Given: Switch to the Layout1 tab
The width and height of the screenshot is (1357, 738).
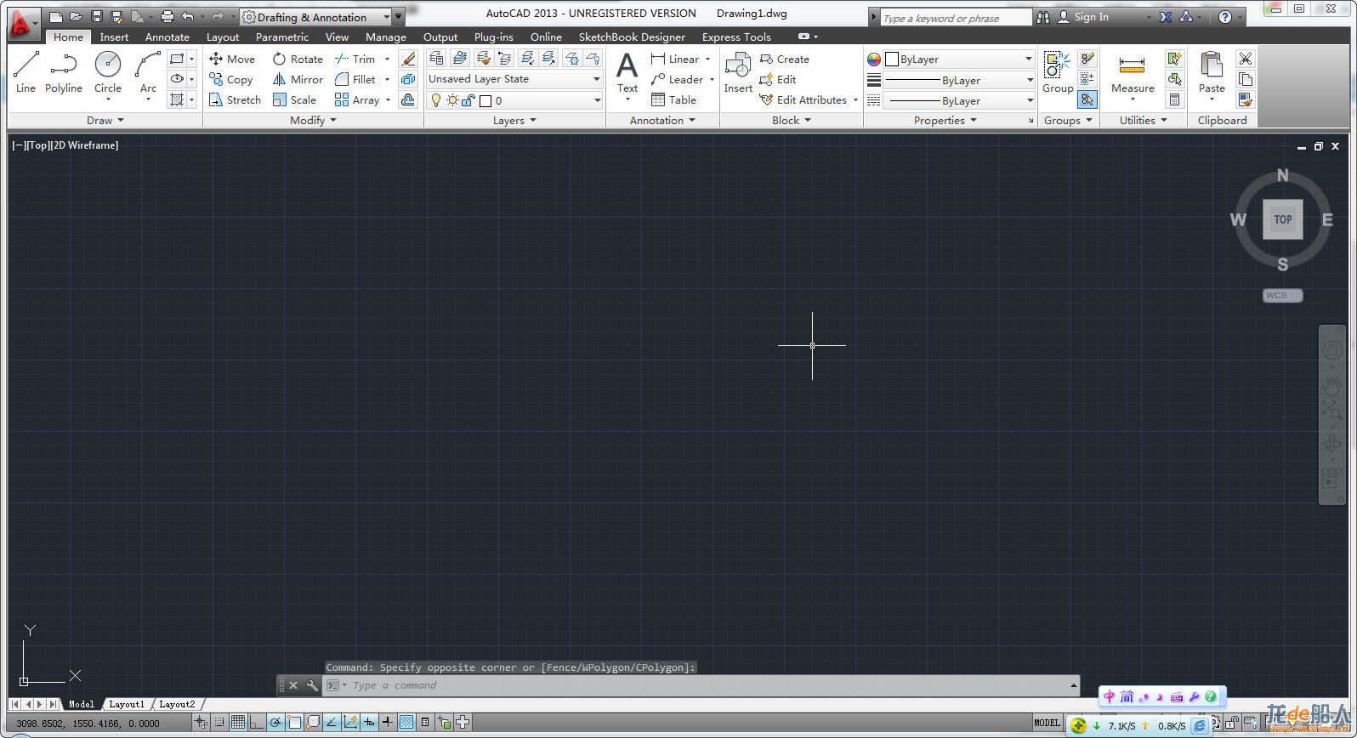Looking at the screenshot, I should pos(127,704).
